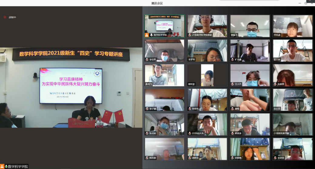This screenshot has width=315, height=169.
Task: Click the red recording indicator icon
Action: click(5, 17)
